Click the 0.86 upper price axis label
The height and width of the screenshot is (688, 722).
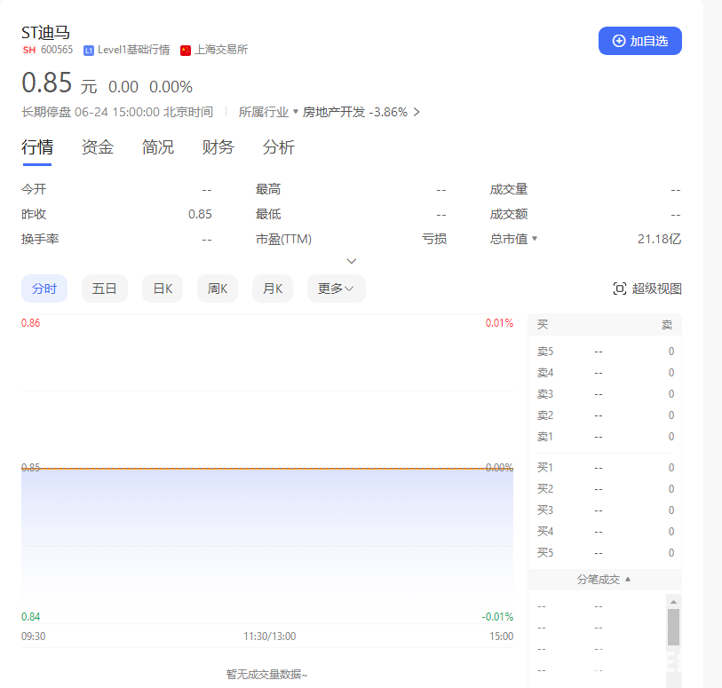31,323
